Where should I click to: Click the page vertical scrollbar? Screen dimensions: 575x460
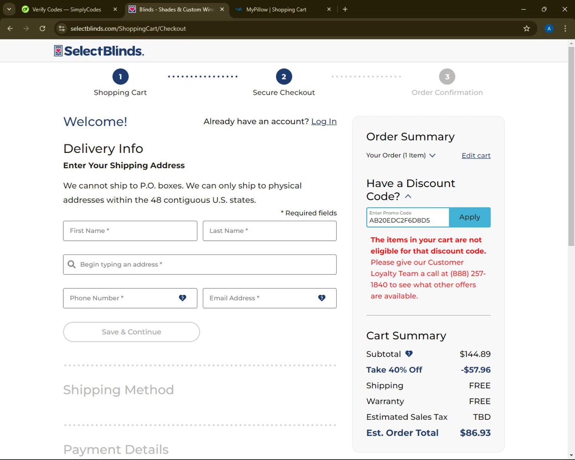pos(571,146)
